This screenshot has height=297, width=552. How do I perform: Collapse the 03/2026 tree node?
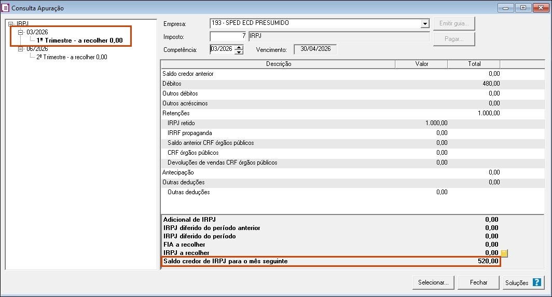[x=20, y=32]
